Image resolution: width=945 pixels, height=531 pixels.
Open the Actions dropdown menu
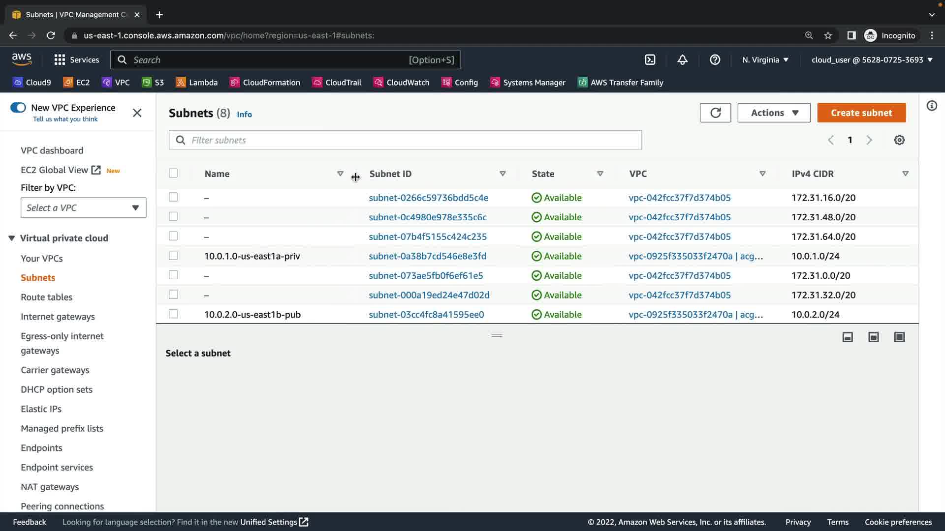(x=774, y=113)
